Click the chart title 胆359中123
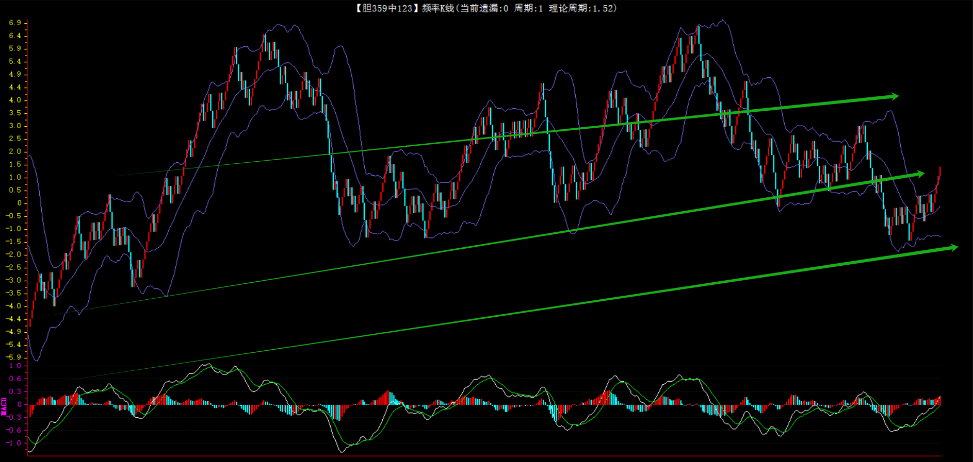The height and width of the screenshot is (462, 973). coord(384,8)
